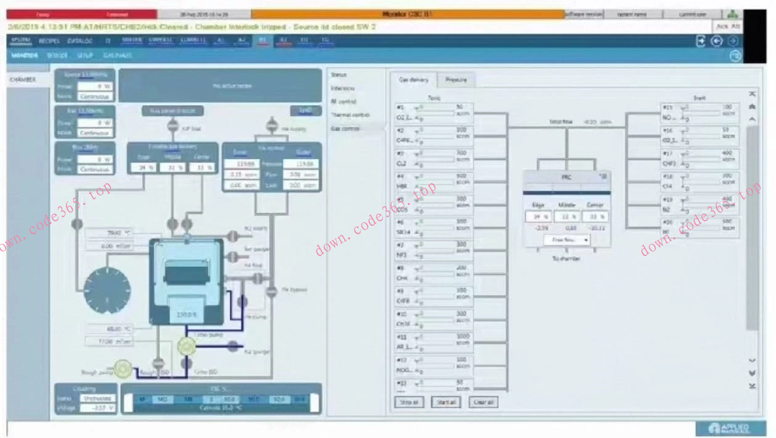Click the round icon below navigation arrows
The height and width of the screenshot is (438, 776).
(735, 56)
